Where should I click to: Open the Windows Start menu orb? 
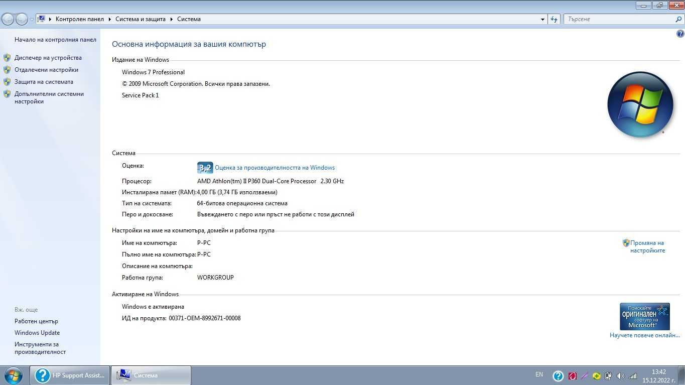coord(13,375)
